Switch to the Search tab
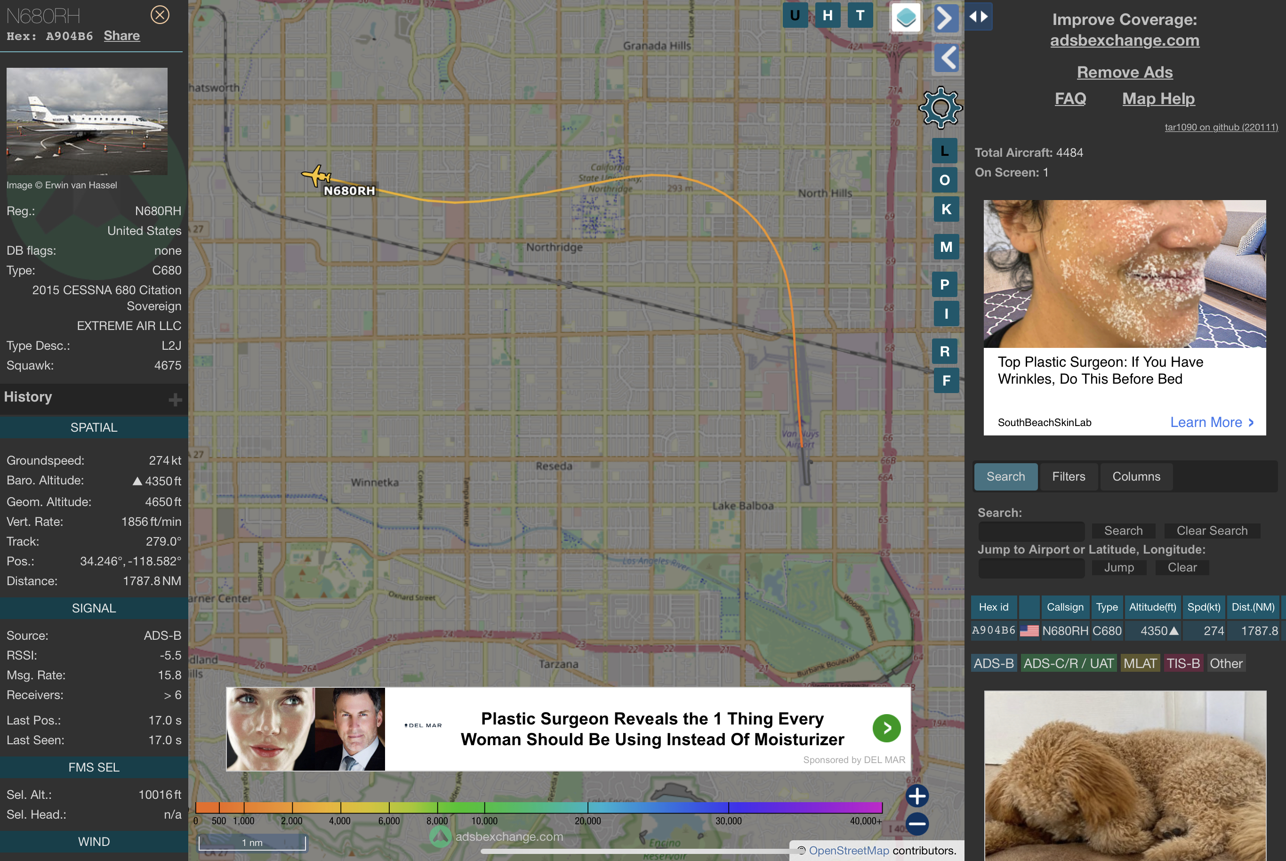Screen dimensions: 1286x861 pyautogui.click(x=1005, y=476)
